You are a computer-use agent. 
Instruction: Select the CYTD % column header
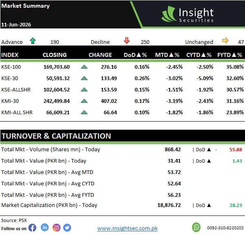(x=199, y=55)
